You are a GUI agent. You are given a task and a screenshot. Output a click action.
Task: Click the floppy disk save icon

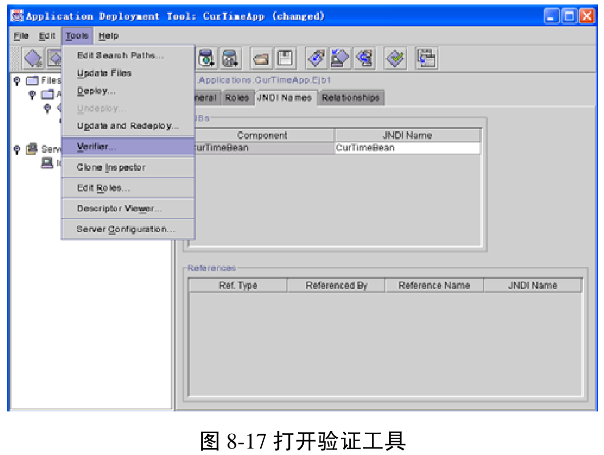pyautogui.click(x=284, y=59)
